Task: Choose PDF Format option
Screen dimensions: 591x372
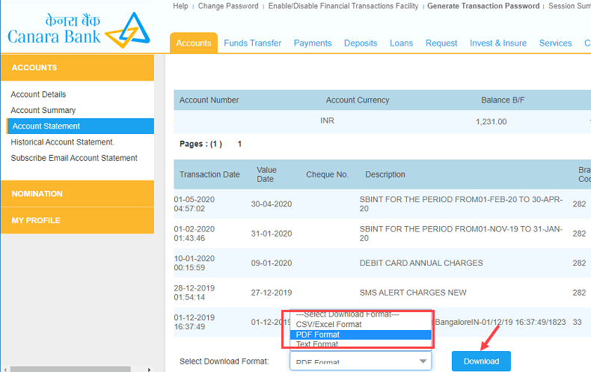Action: coord(361,335)
